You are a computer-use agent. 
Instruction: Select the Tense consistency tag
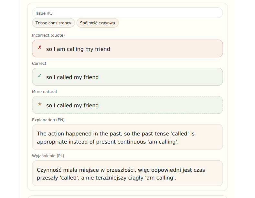pos(53,23)
